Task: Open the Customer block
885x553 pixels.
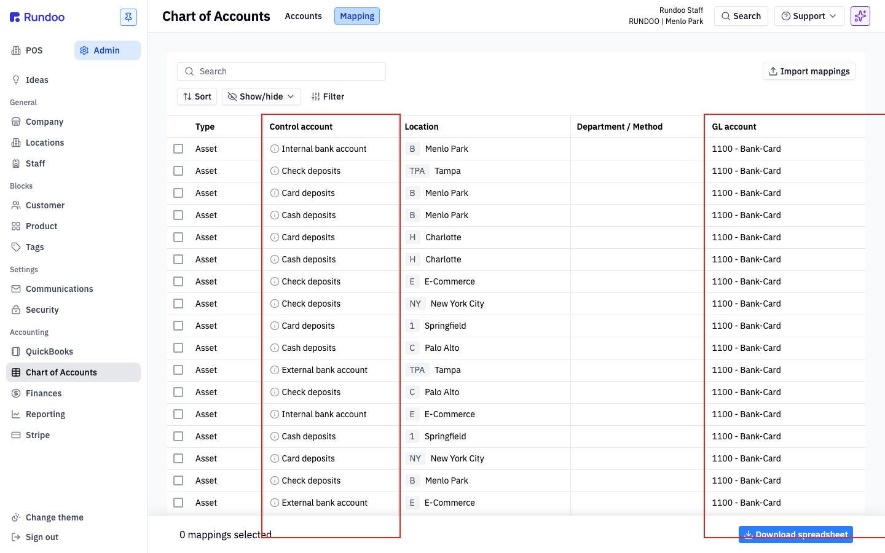Action: pos(73,205)
